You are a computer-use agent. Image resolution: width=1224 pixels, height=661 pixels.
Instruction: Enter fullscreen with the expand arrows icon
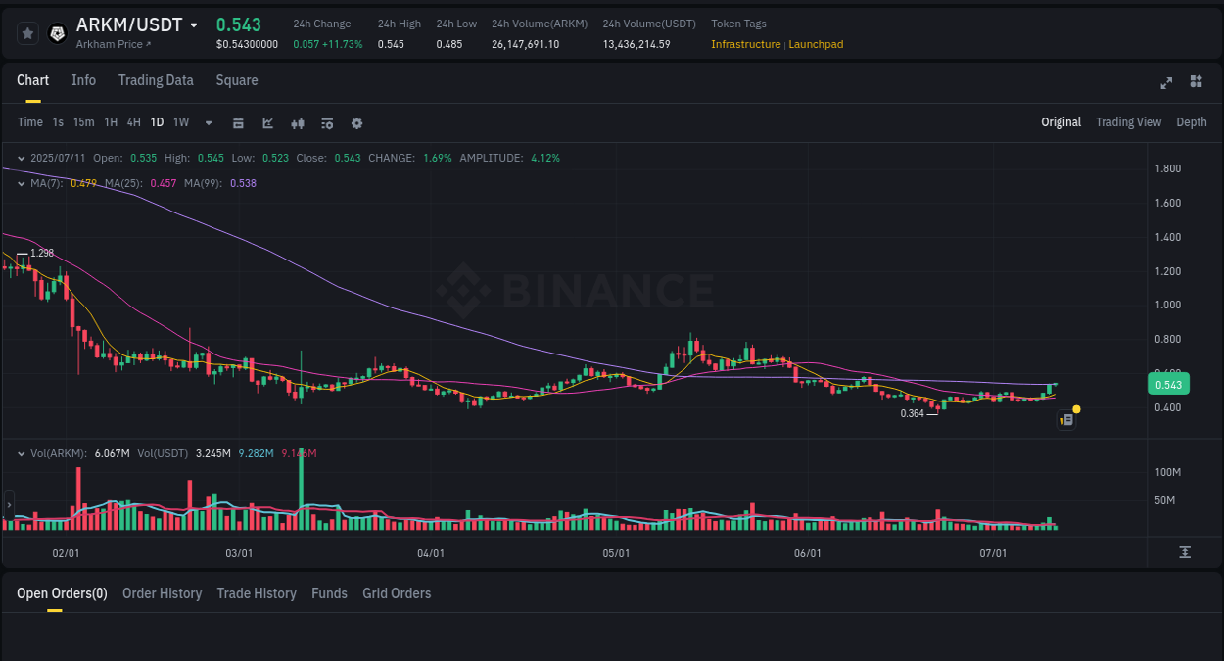point(1165,83)
